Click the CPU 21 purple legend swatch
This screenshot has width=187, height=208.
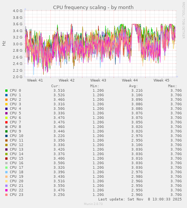click(6, 186)
